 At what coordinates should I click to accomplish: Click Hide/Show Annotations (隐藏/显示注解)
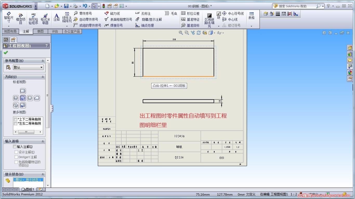pyautogui.click(x=148, y=19)
